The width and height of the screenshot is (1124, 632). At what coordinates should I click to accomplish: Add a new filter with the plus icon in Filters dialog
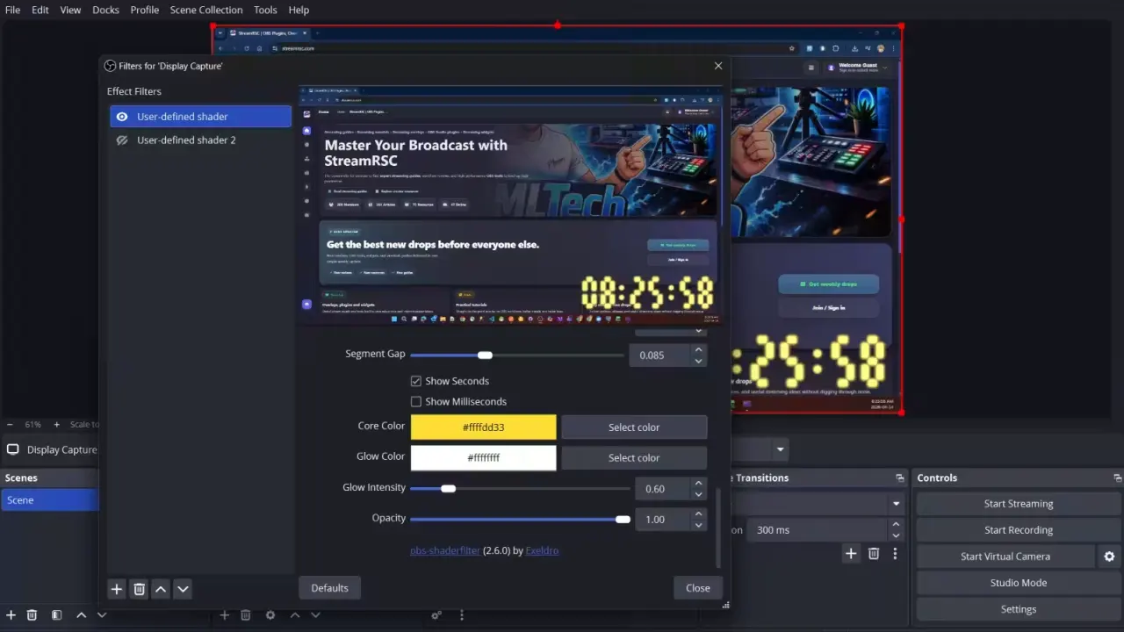pos(116,589)
